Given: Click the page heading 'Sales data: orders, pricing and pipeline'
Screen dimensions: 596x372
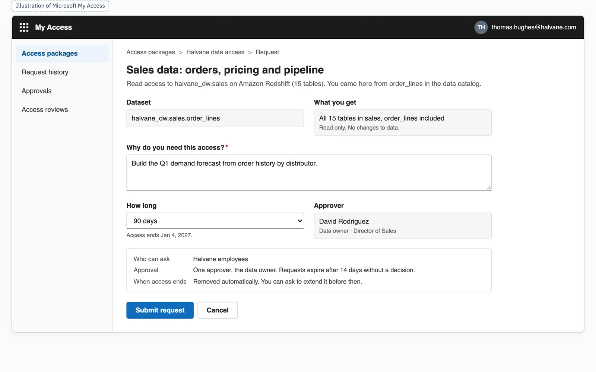Looking at the screenshot, I should tap(225, 70).
